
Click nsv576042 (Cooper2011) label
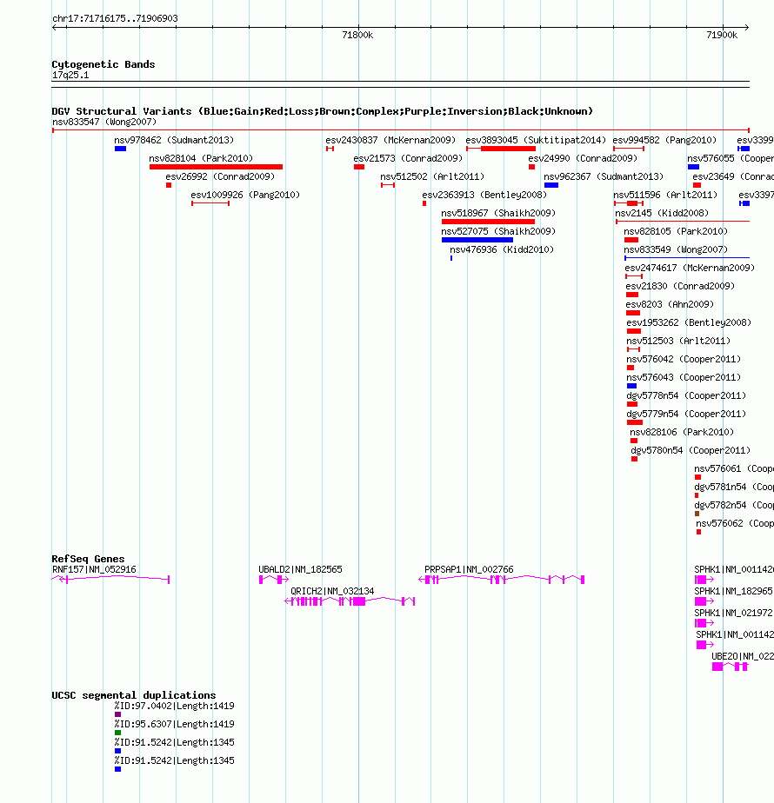click(684, 360)
